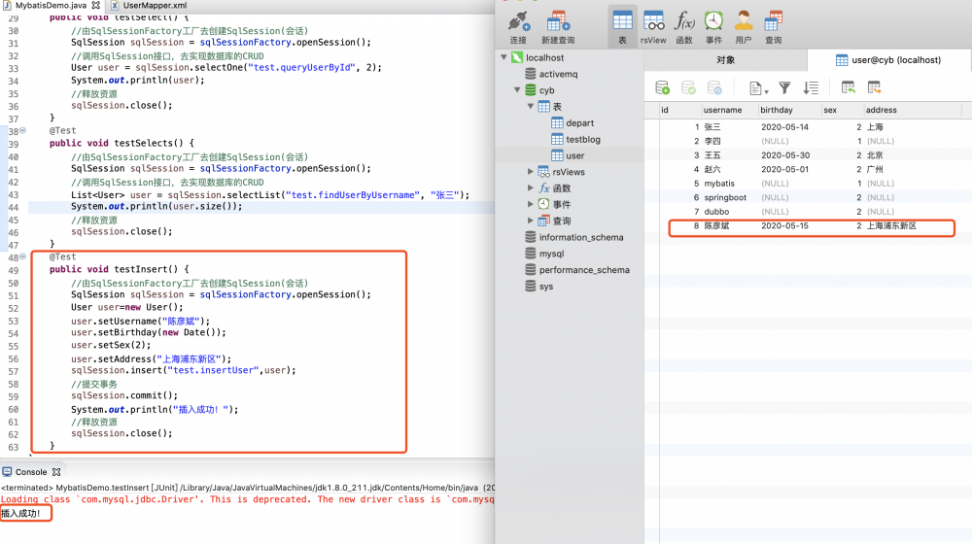972x544 pixels.
Task: Click the sex column header
Action: click(x=842, y=111)
